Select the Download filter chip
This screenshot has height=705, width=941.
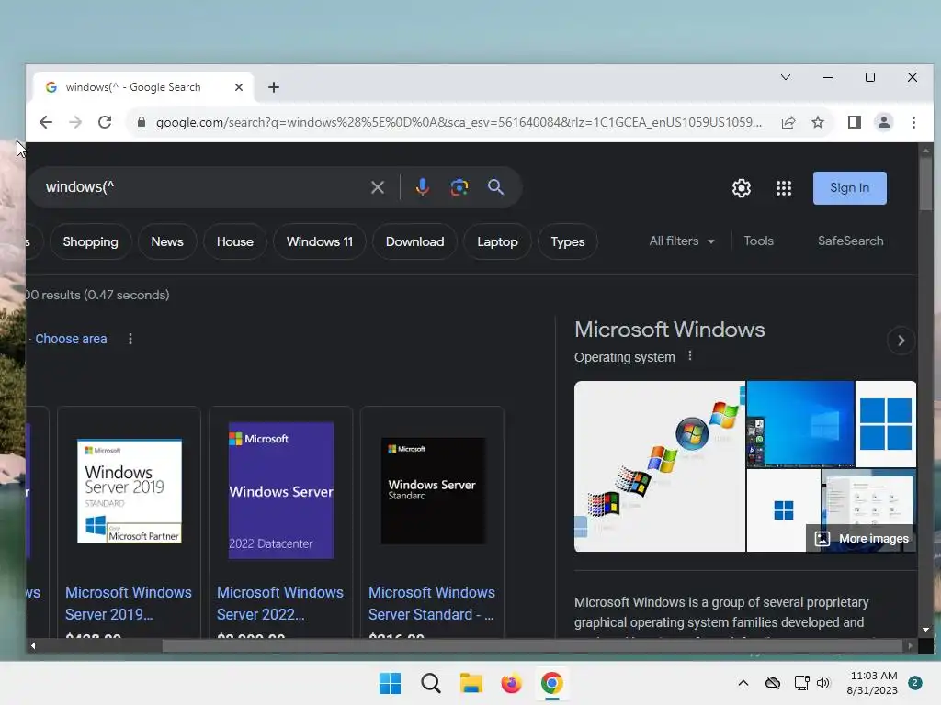(x=414, y=241)
